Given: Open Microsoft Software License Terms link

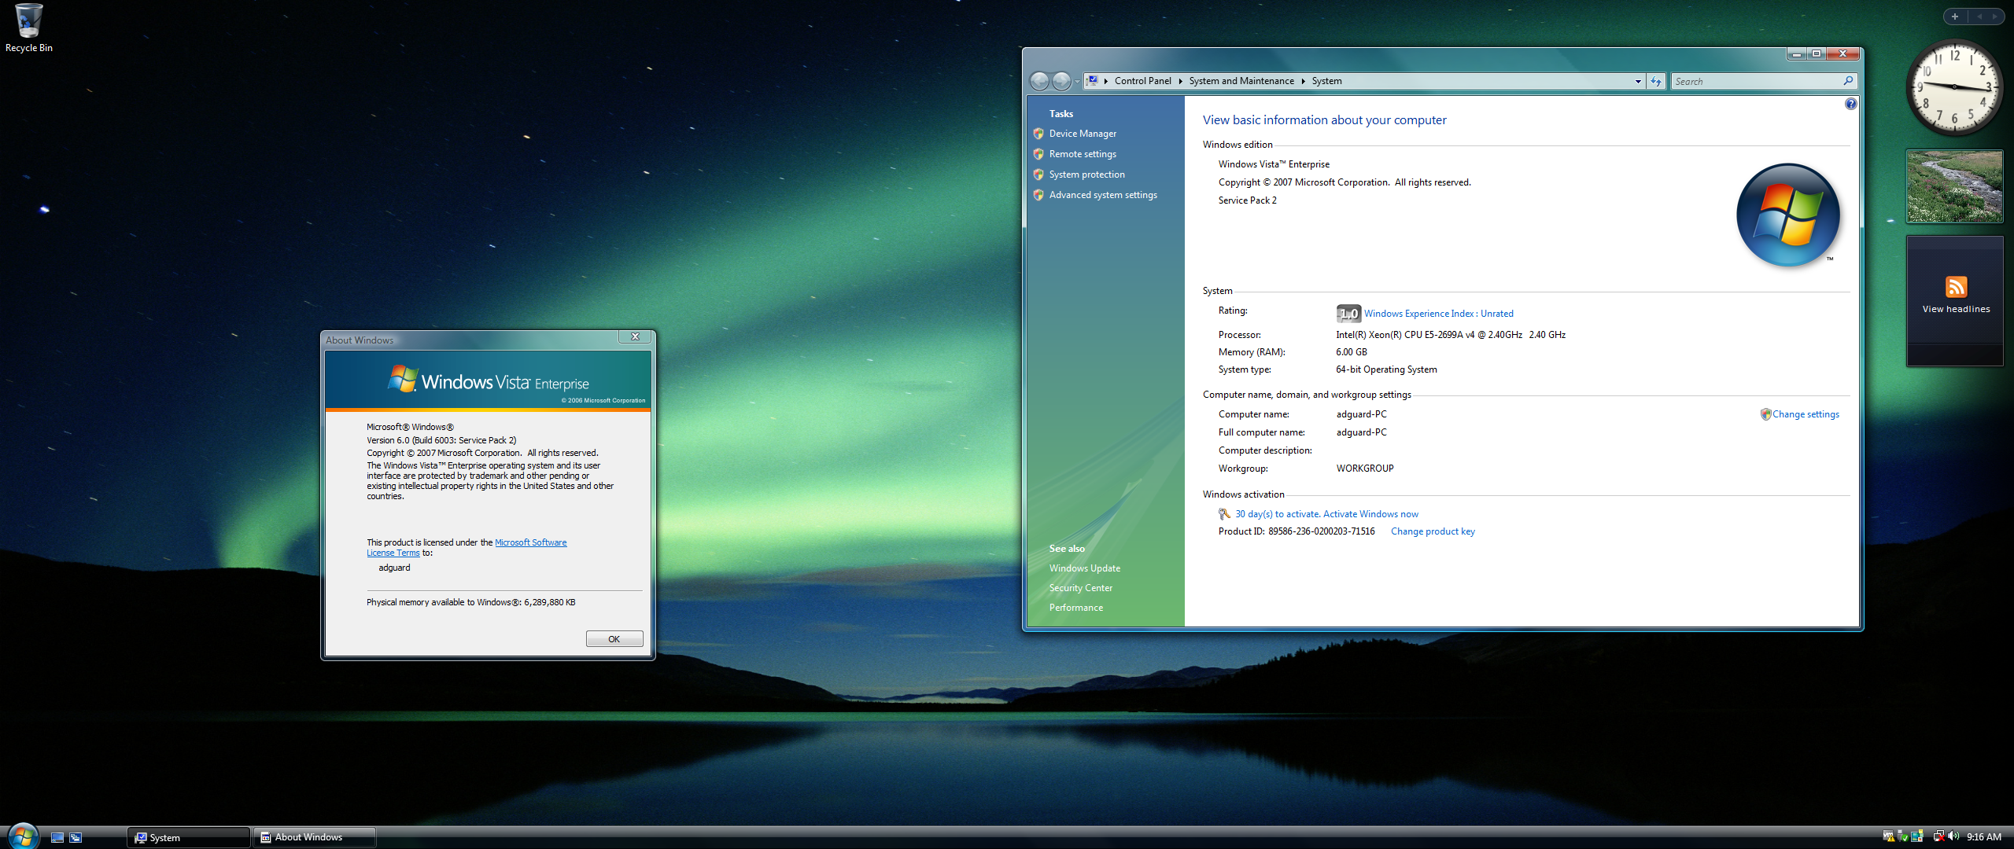Looking at the screenshot, I should tap(529, 542).
